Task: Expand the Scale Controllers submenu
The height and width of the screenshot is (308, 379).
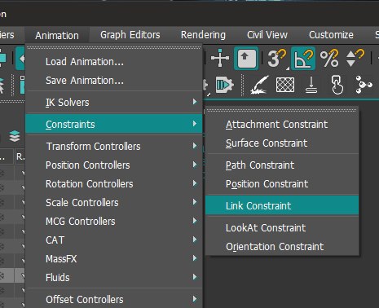Action: click(114, 203)
